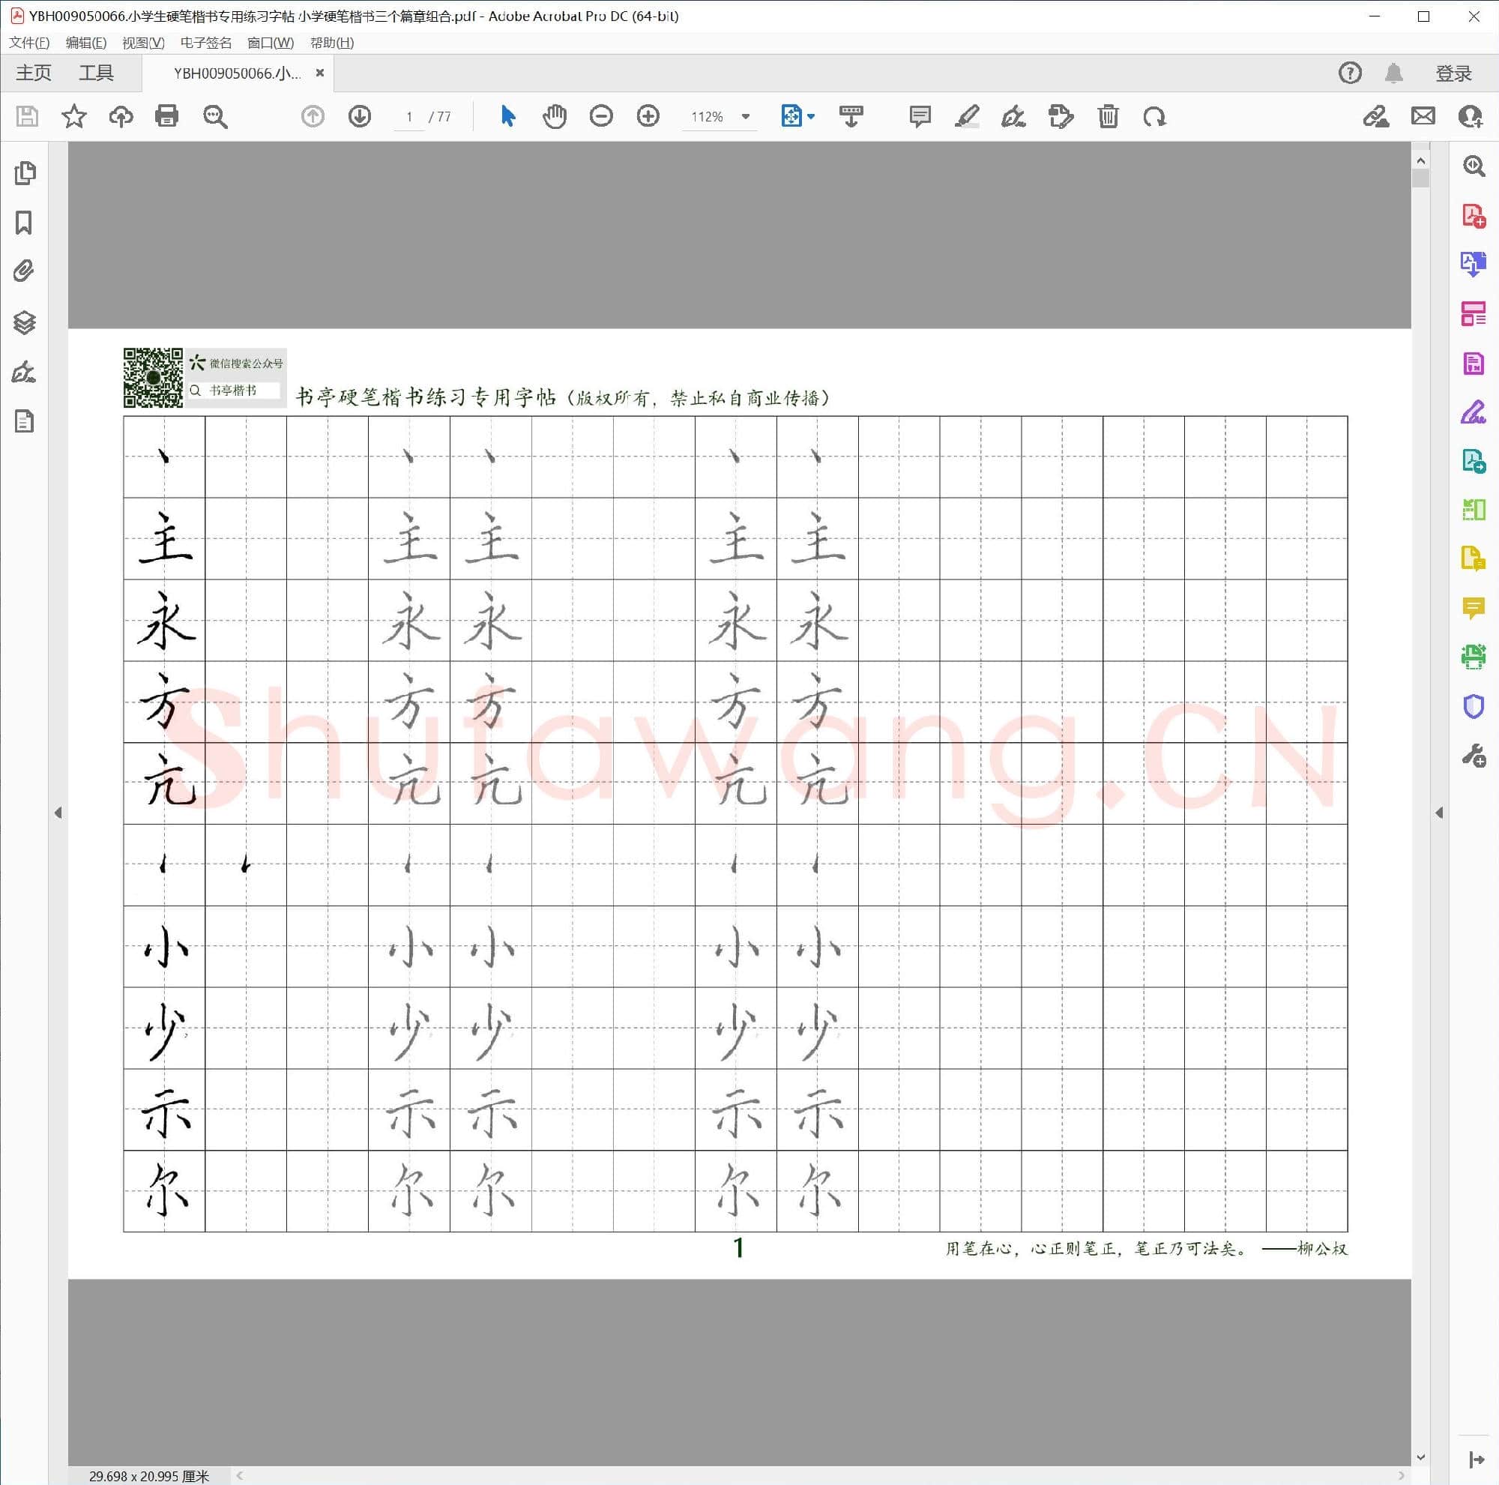Select the Hand tool
Screen dimensions: 1499x1485
tap(555, 116)
